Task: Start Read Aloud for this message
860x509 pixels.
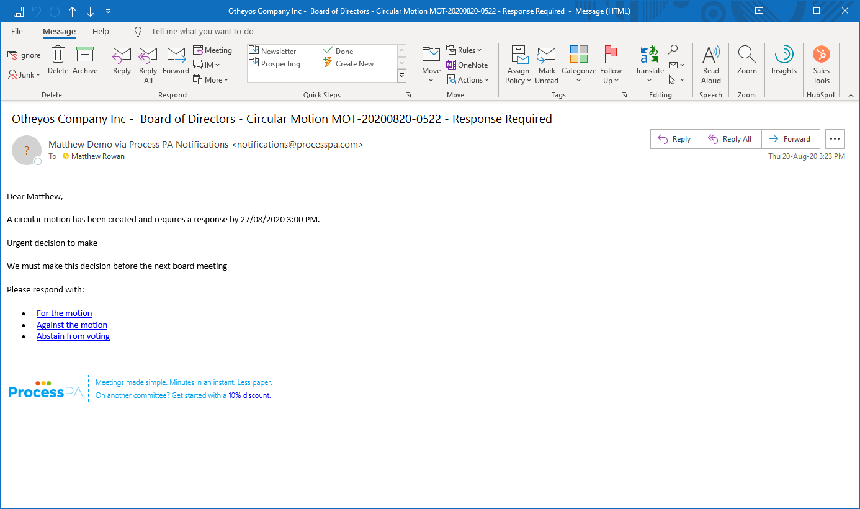Action: 710,65
